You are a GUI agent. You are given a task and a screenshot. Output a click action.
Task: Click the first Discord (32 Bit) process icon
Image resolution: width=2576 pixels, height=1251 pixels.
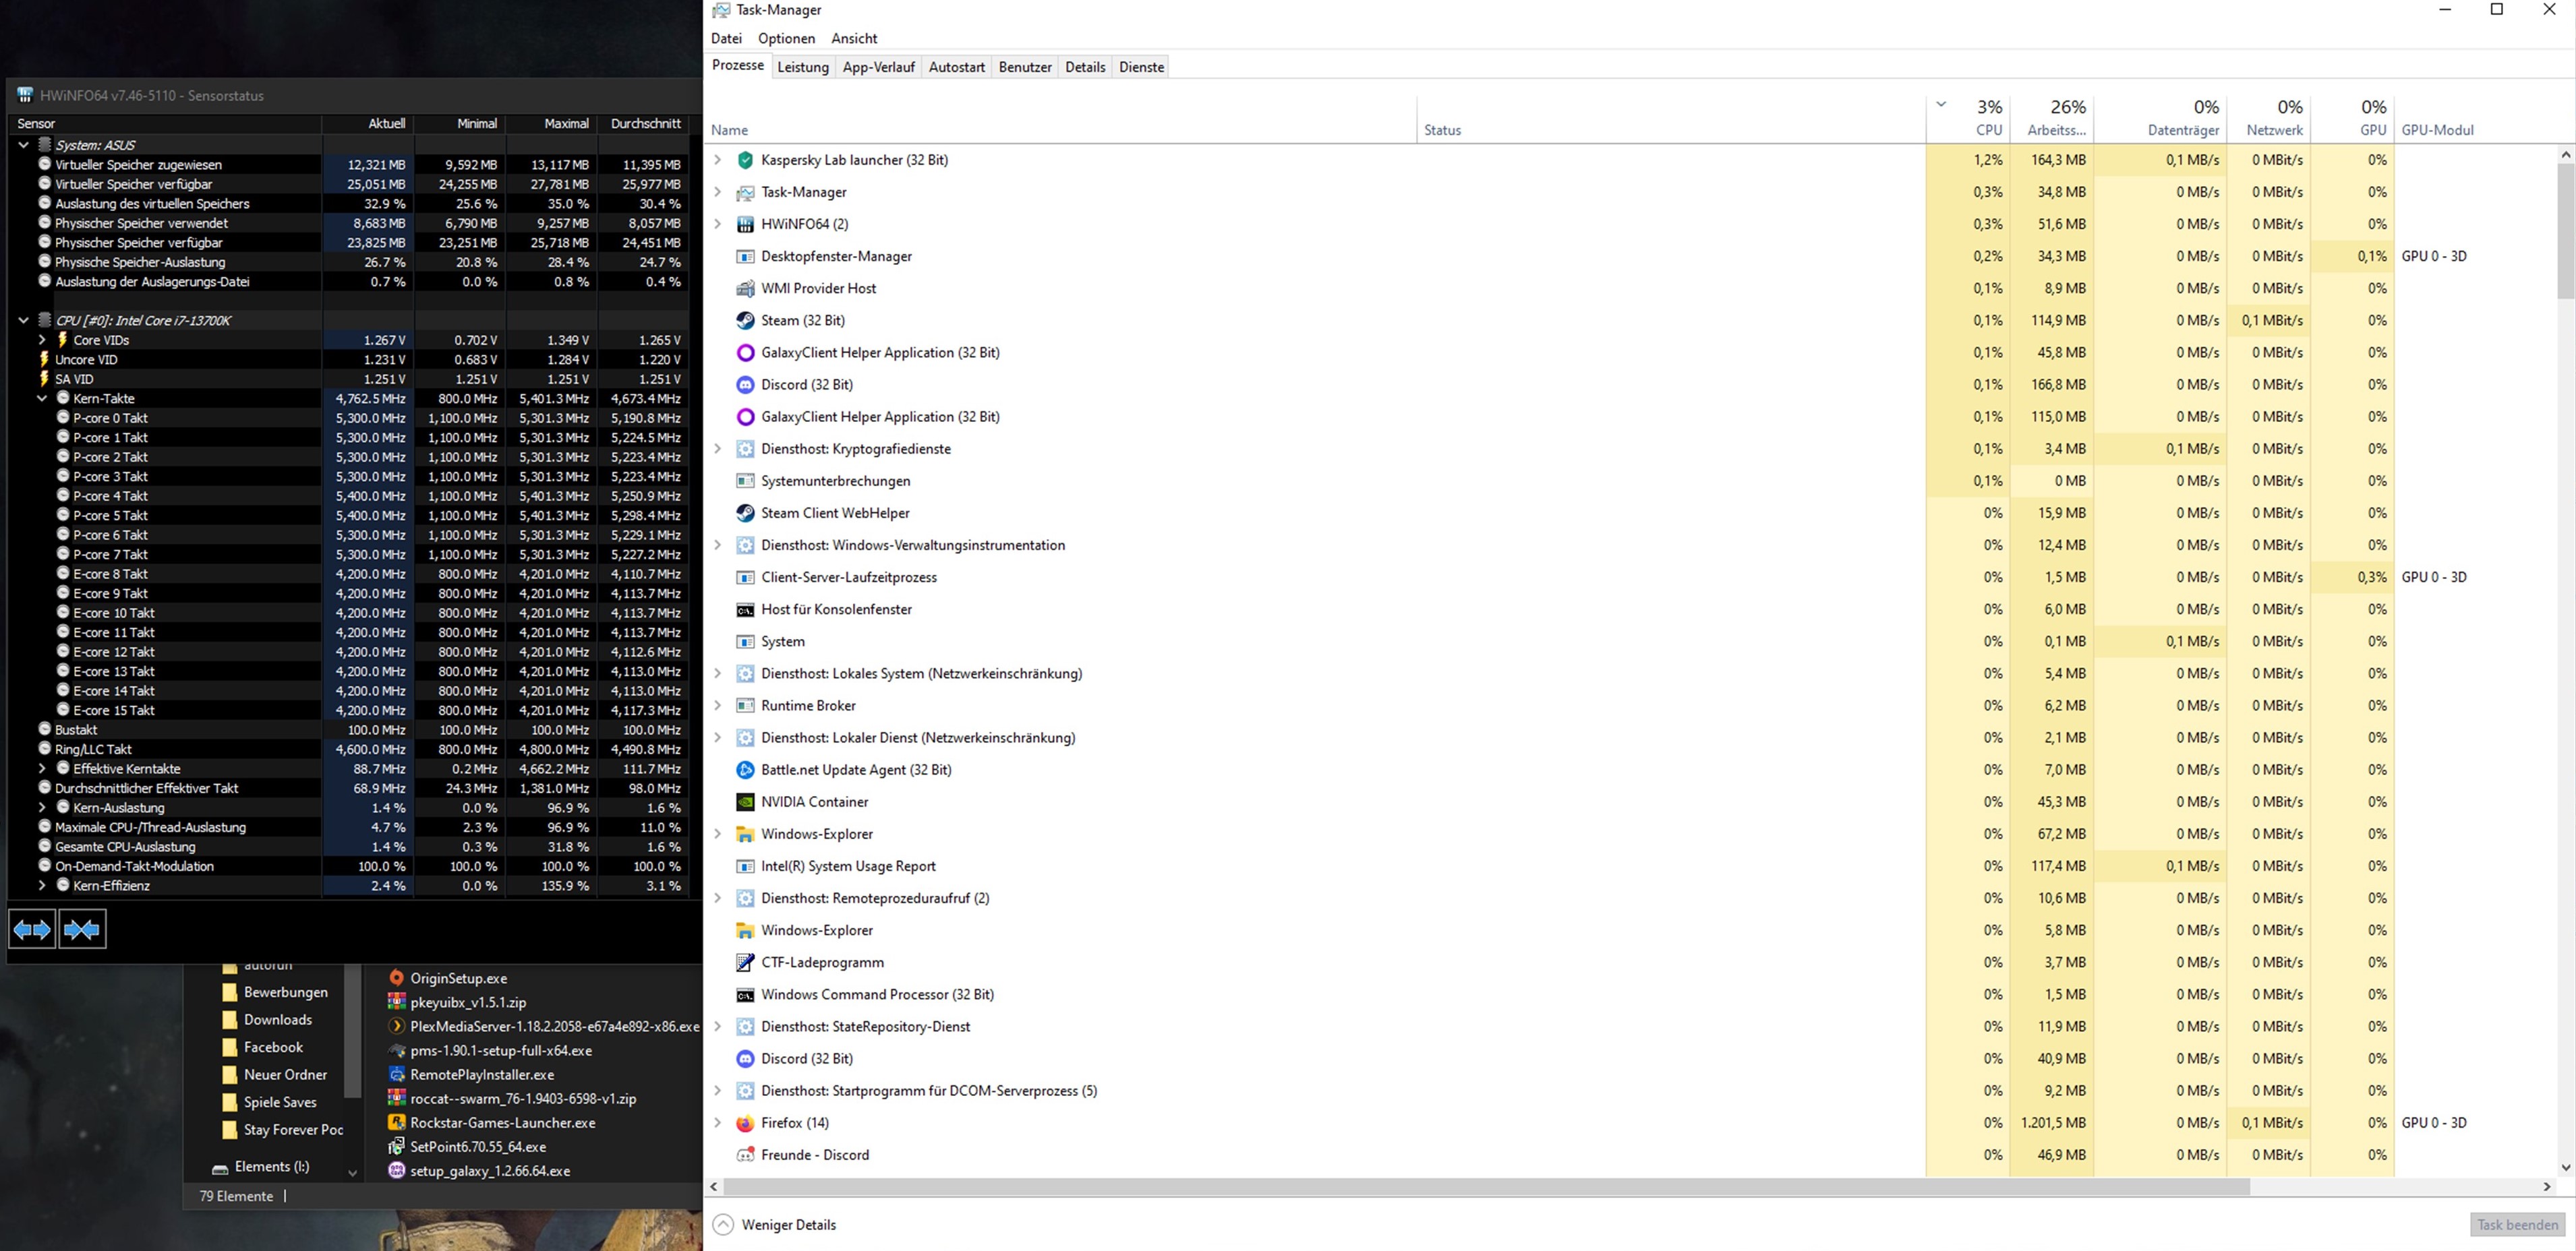pyautogui.click(x=745, y=385)
